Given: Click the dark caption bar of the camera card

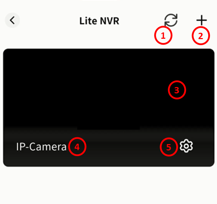Looking at the screenshot, I should 109,147.
